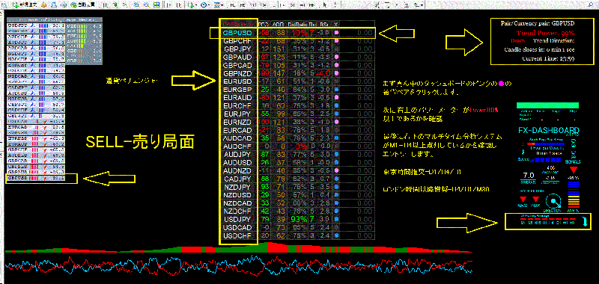Toggle chart shift from right edge
This screenshot has width=599, height=284.
pos(179,5)
